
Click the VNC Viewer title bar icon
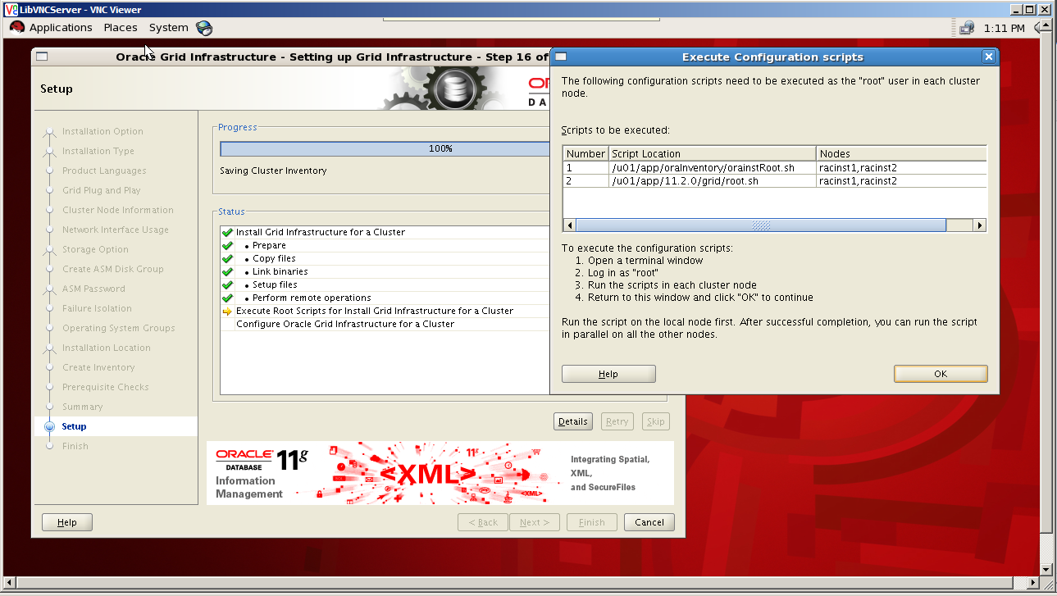pyautogui.click(x=11, y=9)
